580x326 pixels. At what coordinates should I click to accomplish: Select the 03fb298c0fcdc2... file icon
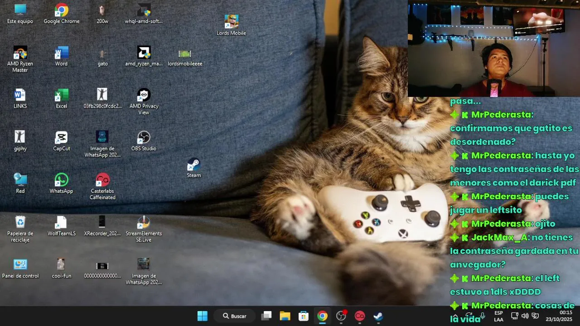click(x=102, y=99)
